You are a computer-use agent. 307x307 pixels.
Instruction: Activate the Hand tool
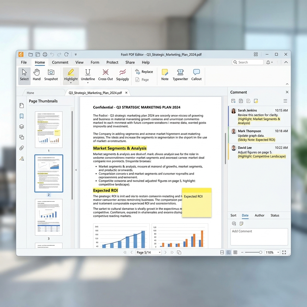click(x=37, y=75)
